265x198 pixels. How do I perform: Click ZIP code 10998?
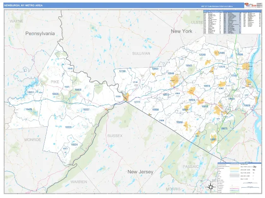coord(155,110)
